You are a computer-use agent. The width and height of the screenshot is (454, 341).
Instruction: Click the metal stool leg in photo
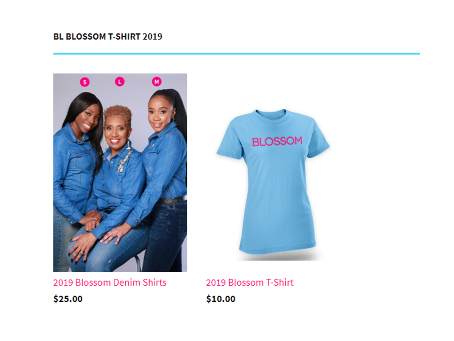139,263
